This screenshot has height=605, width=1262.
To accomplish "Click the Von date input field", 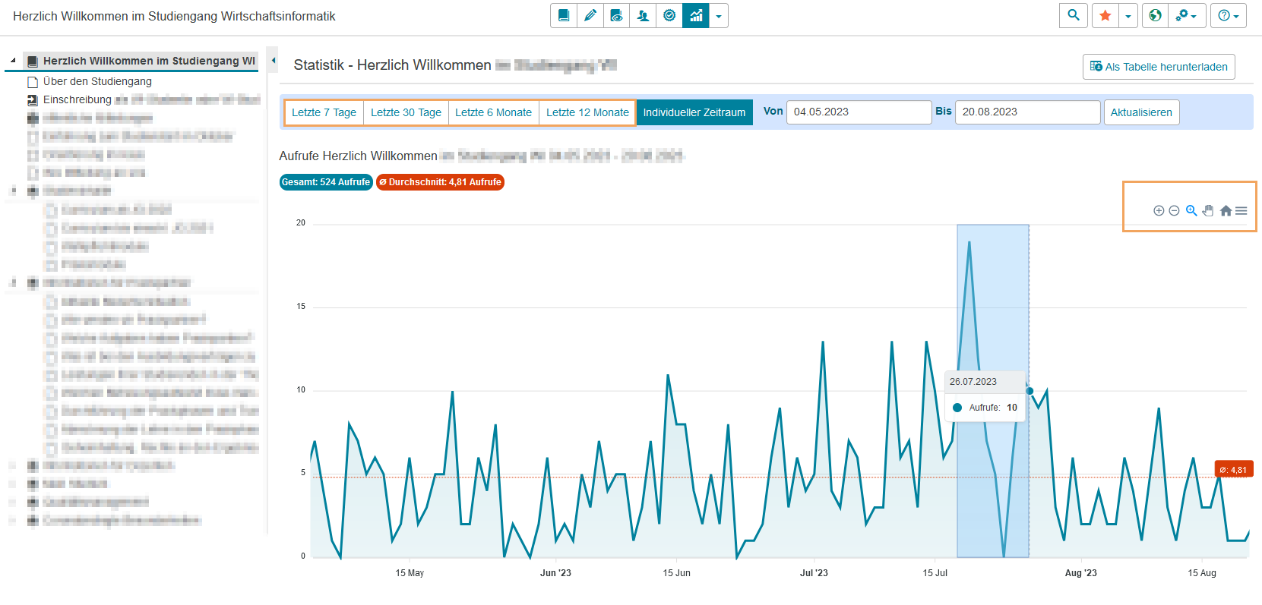I will click(x=859, y=112).
